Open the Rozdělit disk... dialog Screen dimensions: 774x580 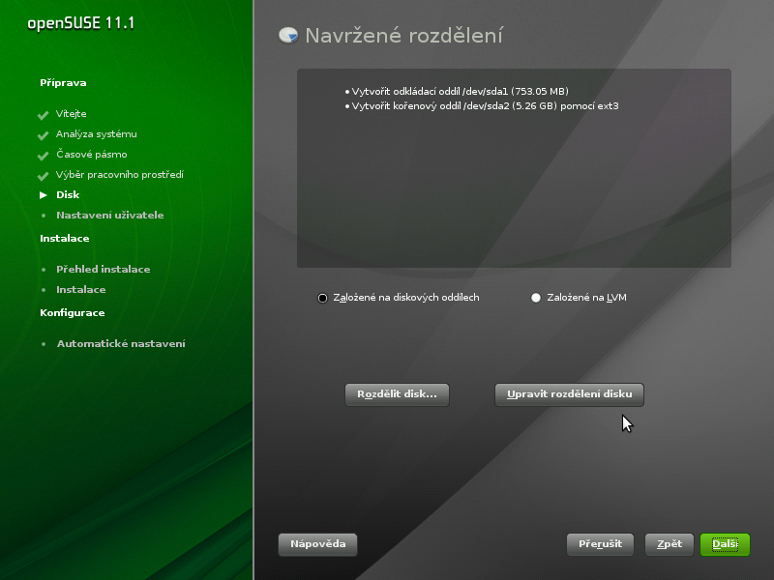click(x=397, y=394)
